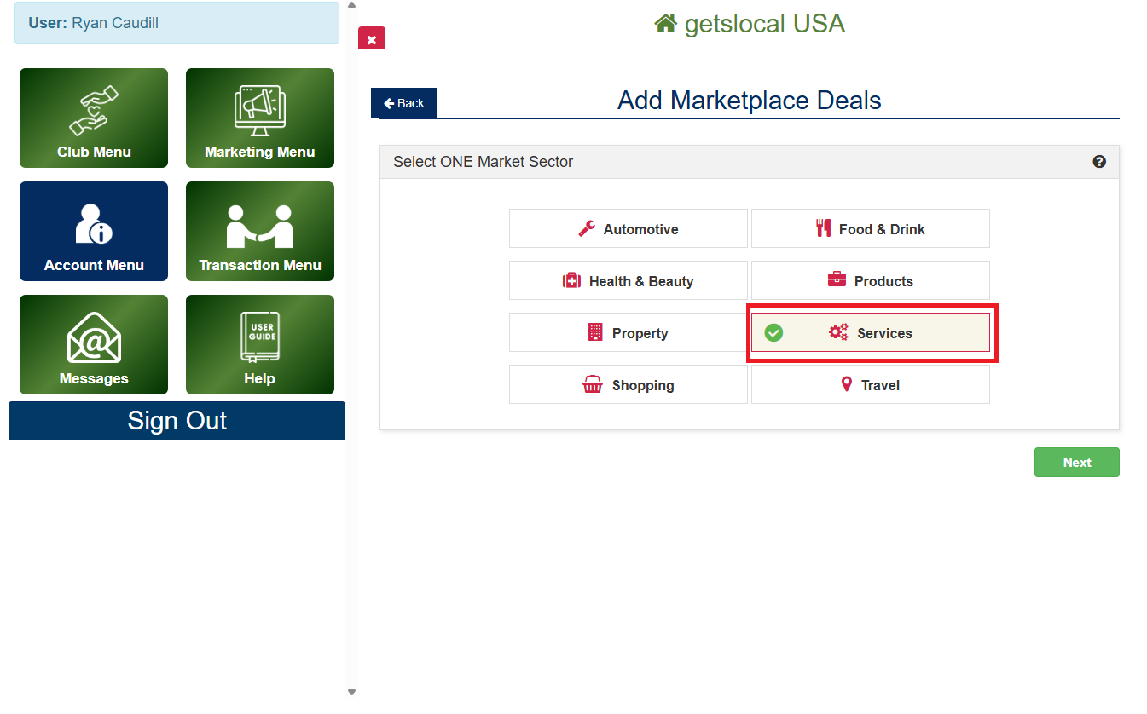Select the Products market sector
The height and width of the screenshot is (714, 1147).
click(x=871, y=280)
